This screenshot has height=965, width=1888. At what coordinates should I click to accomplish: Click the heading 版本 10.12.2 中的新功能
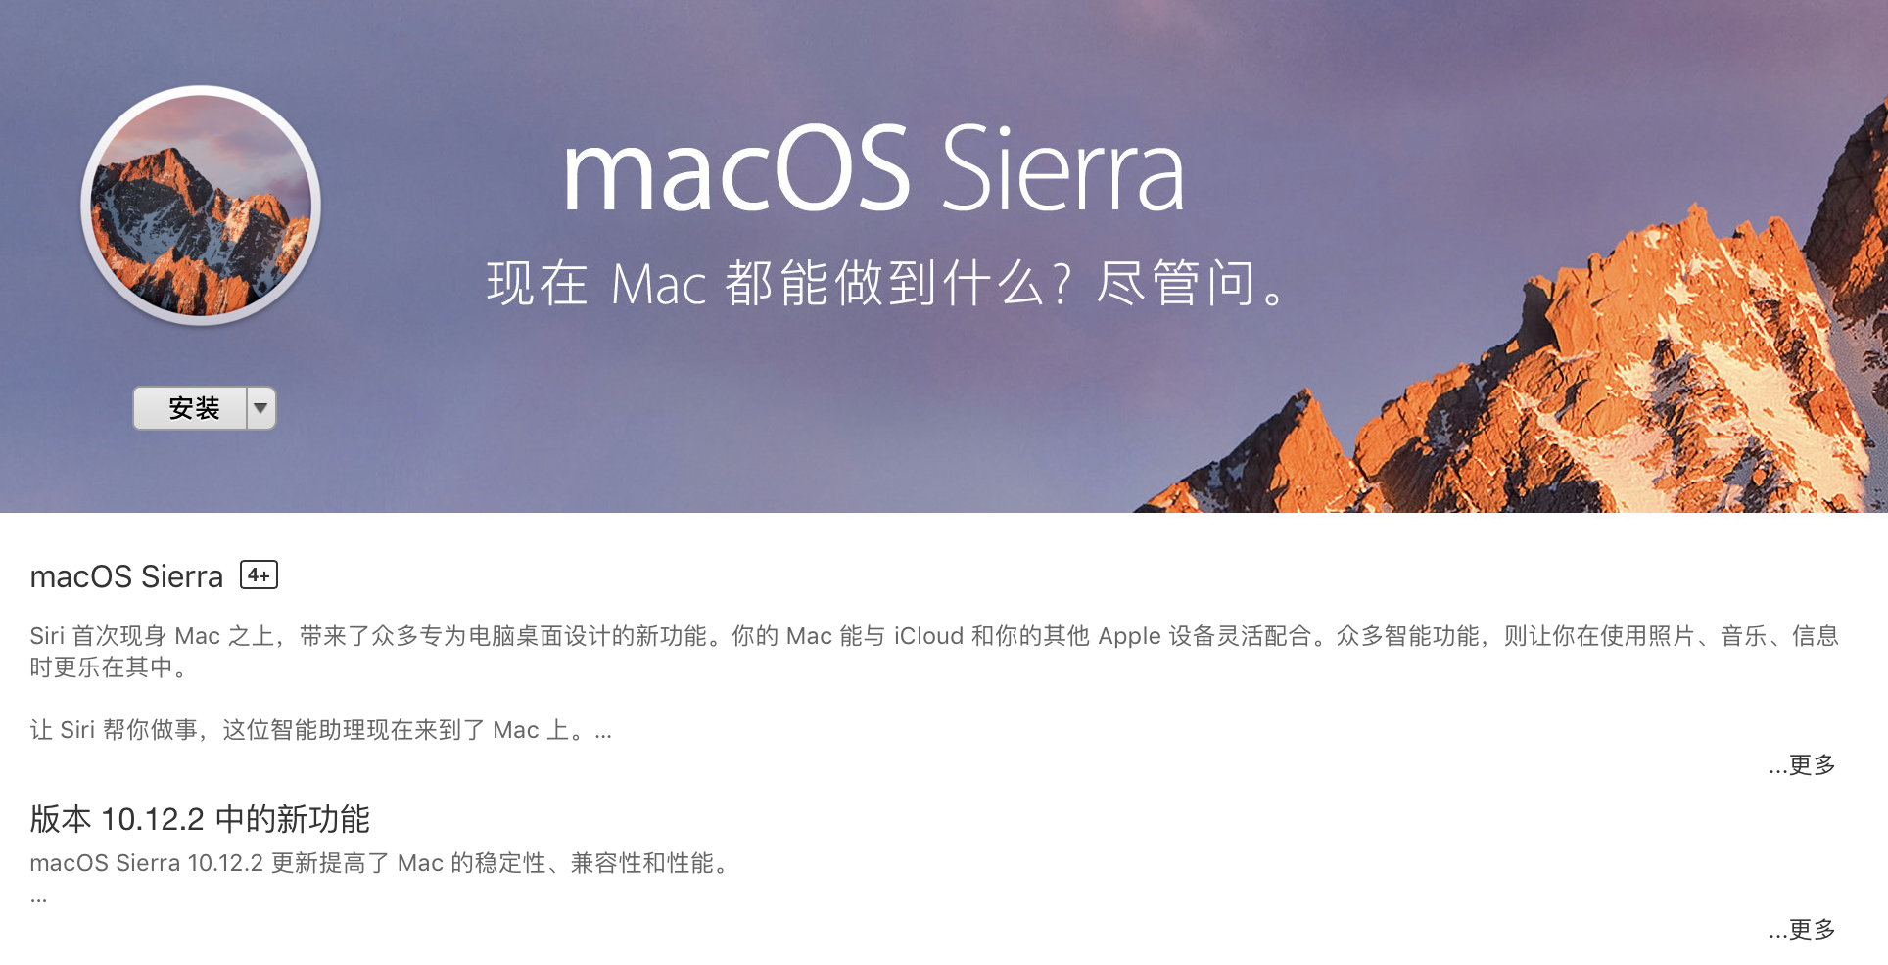pos(200,819)
